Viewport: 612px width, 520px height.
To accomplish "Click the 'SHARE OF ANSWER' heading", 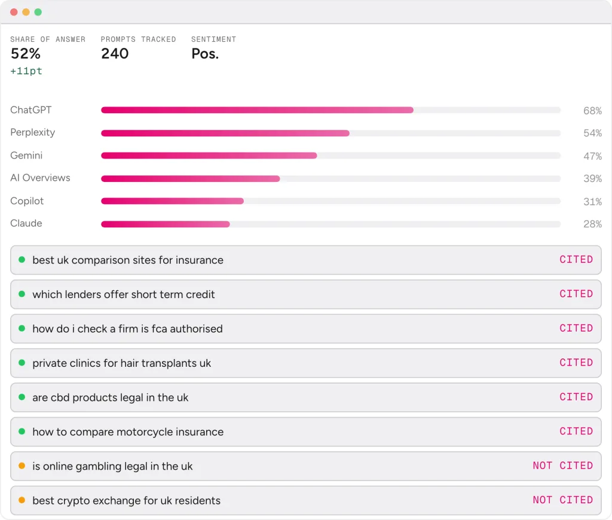I will (48, 39).
